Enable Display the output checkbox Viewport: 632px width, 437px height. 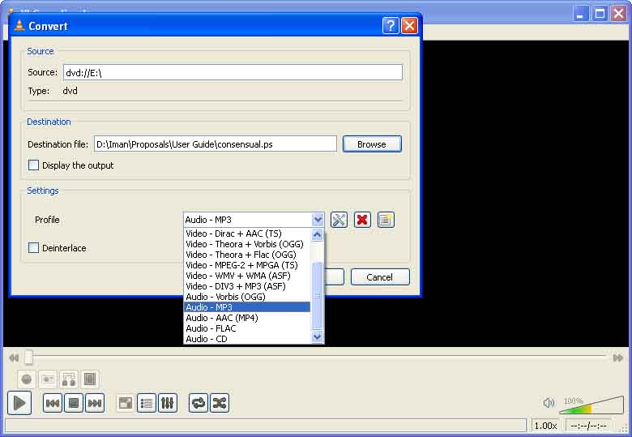point(33,165)
